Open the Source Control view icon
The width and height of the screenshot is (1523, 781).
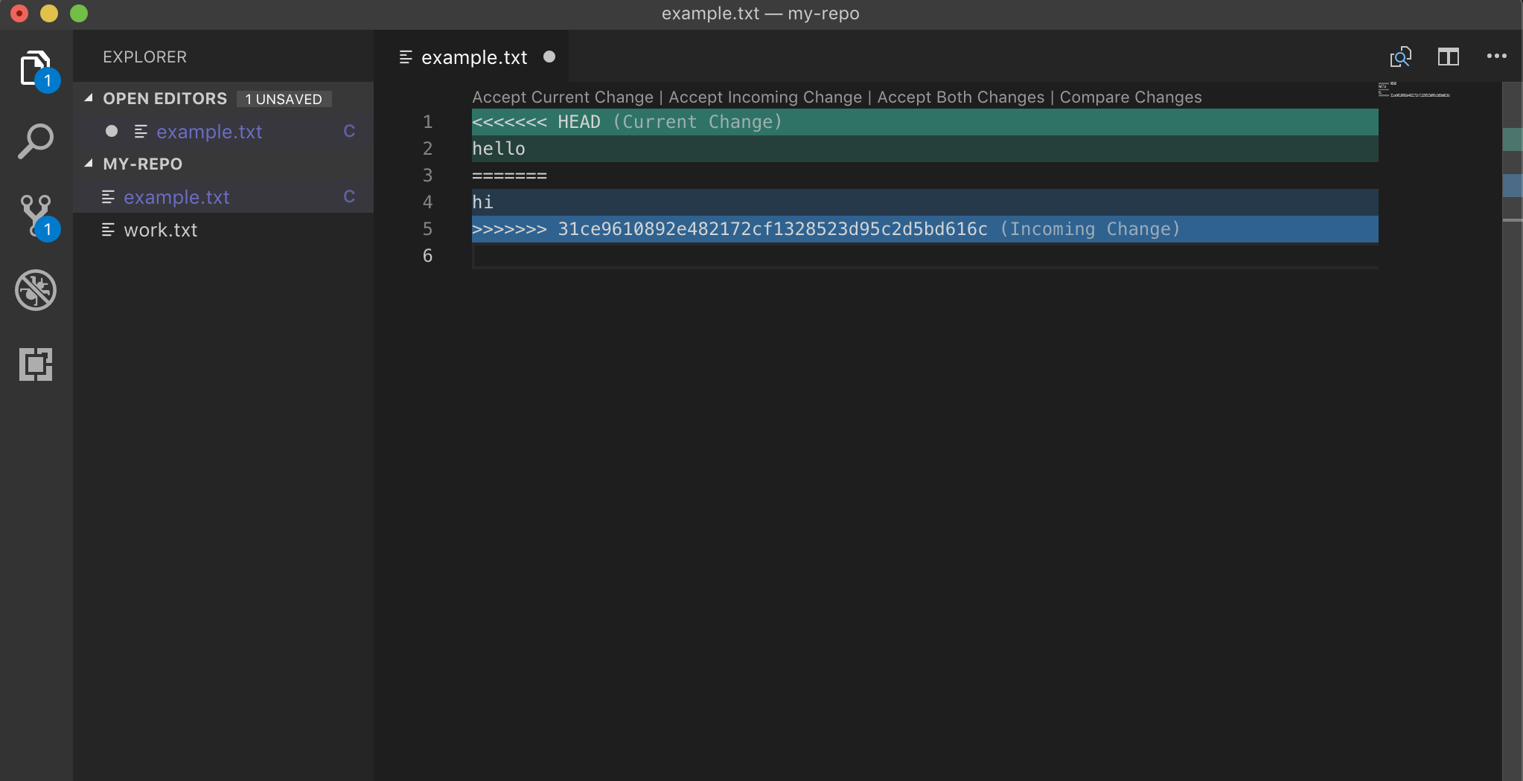click(x=35, y=216)
